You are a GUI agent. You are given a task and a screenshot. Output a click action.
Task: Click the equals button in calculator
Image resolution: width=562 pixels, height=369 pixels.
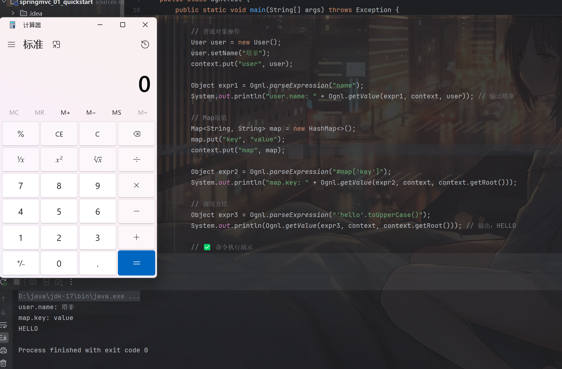point(136,263)
